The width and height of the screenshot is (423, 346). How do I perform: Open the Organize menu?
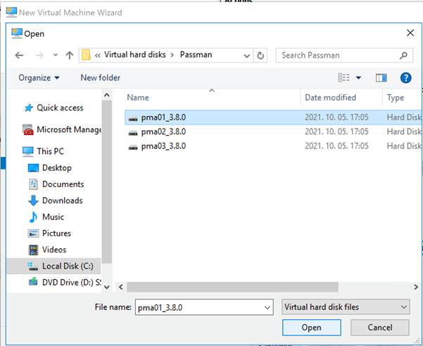pyautogui.click(x=39, y=78)
